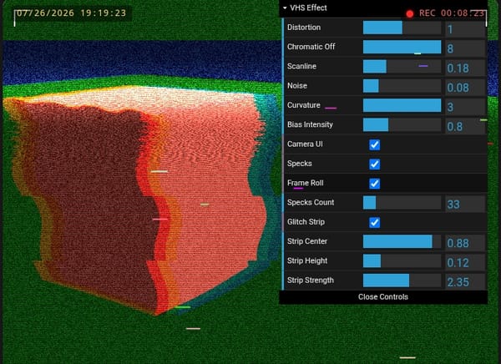Image resolution: width=501 pixels, height=364 pixels.
Task: Disable the Camera UI checkbox
Action: click(374, 144)
